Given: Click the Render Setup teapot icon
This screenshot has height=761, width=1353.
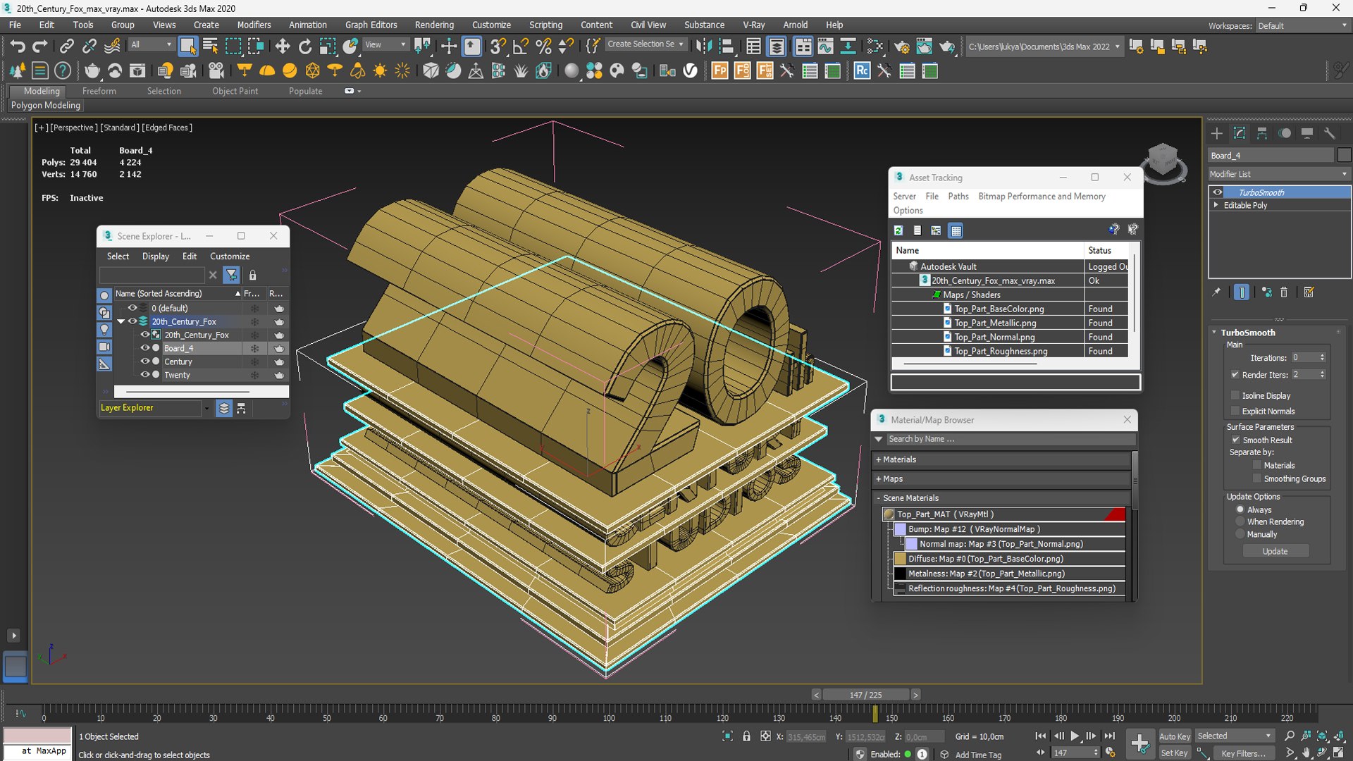Looking at the screenshot, I should pyautogui.click(x=901, y=47).
